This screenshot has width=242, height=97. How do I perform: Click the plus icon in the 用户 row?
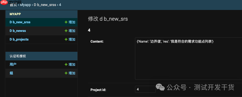click(66, 65)
